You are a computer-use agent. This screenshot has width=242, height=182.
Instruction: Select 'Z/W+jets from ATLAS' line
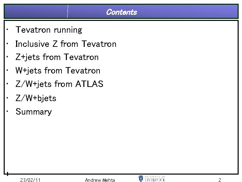pyautogui.click(x=59, y=84)
